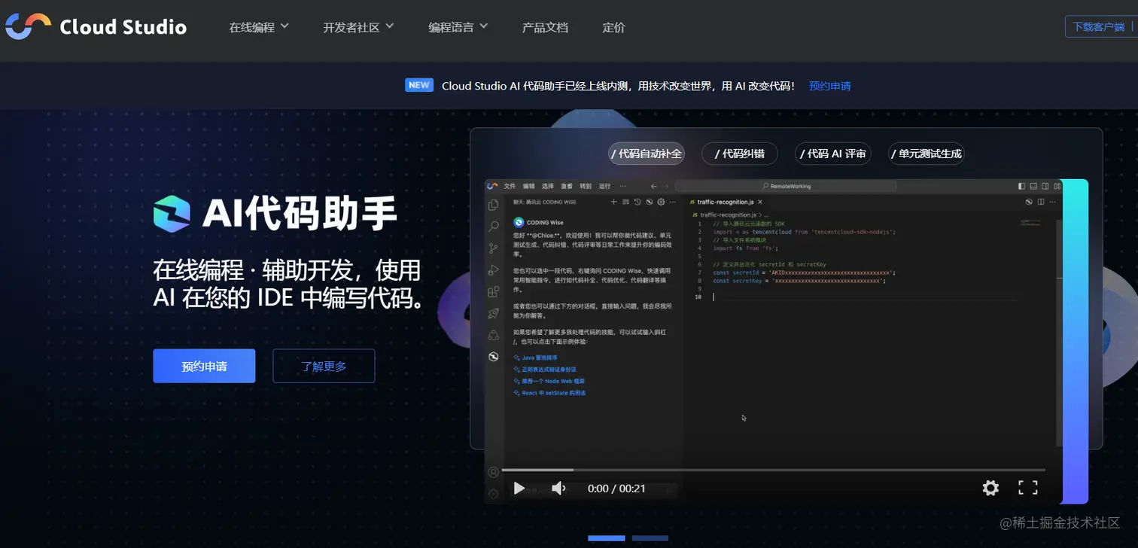Image resolution: width=1138 pixels, height=548 pixels.
Task: Open chat panel settings gear
Action: click(x=661, y=202)
